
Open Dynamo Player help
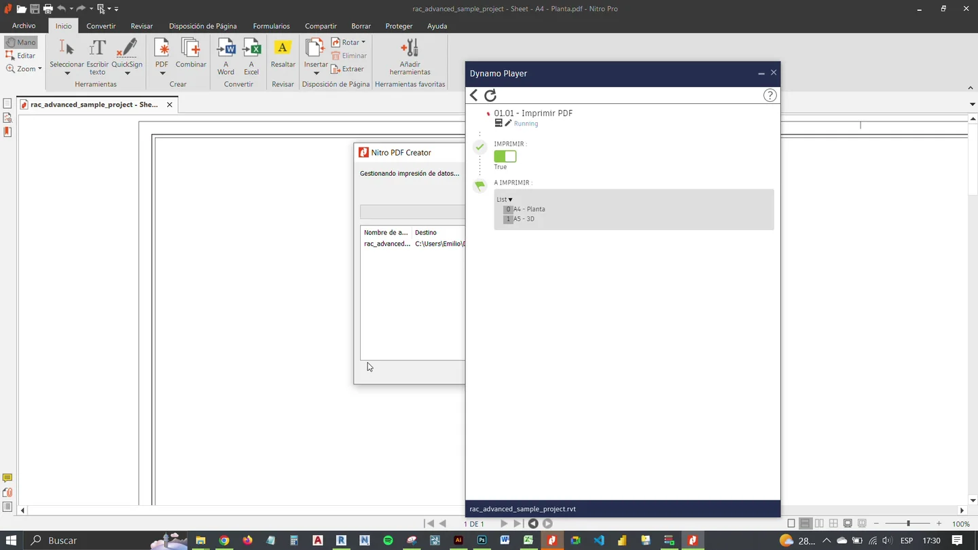click(769, 95)
